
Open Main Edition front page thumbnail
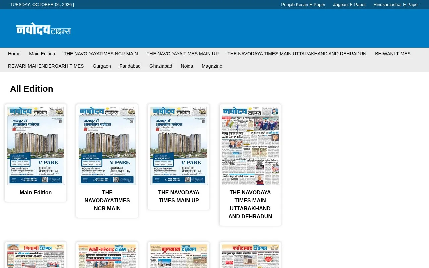click(36, 146)
